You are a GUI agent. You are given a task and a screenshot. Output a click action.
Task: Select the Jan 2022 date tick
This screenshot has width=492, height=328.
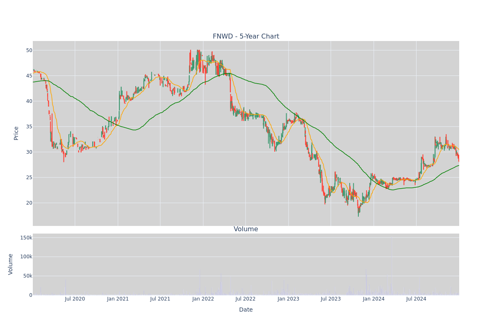[203, 299]
